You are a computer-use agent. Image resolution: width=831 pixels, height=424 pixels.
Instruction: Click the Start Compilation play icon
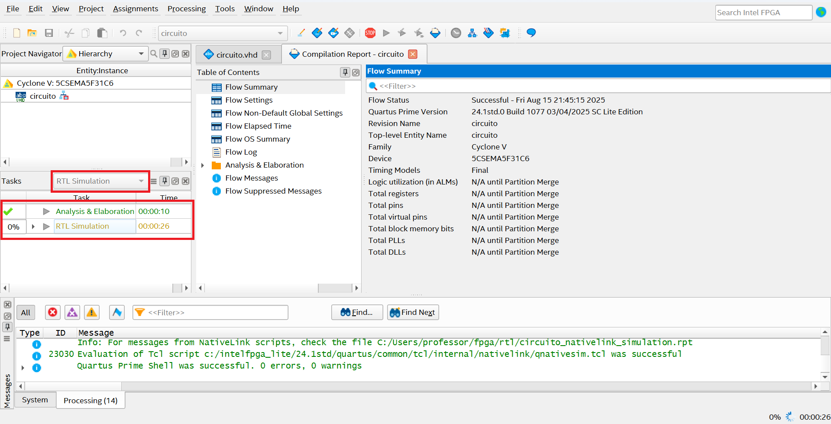386,33
